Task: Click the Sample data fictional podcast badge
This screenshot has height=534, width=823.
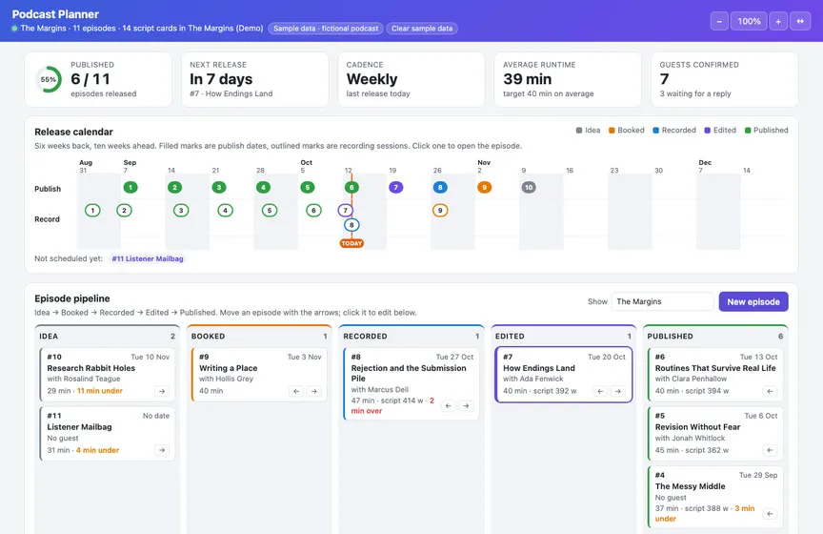Action: coord(326,29)
